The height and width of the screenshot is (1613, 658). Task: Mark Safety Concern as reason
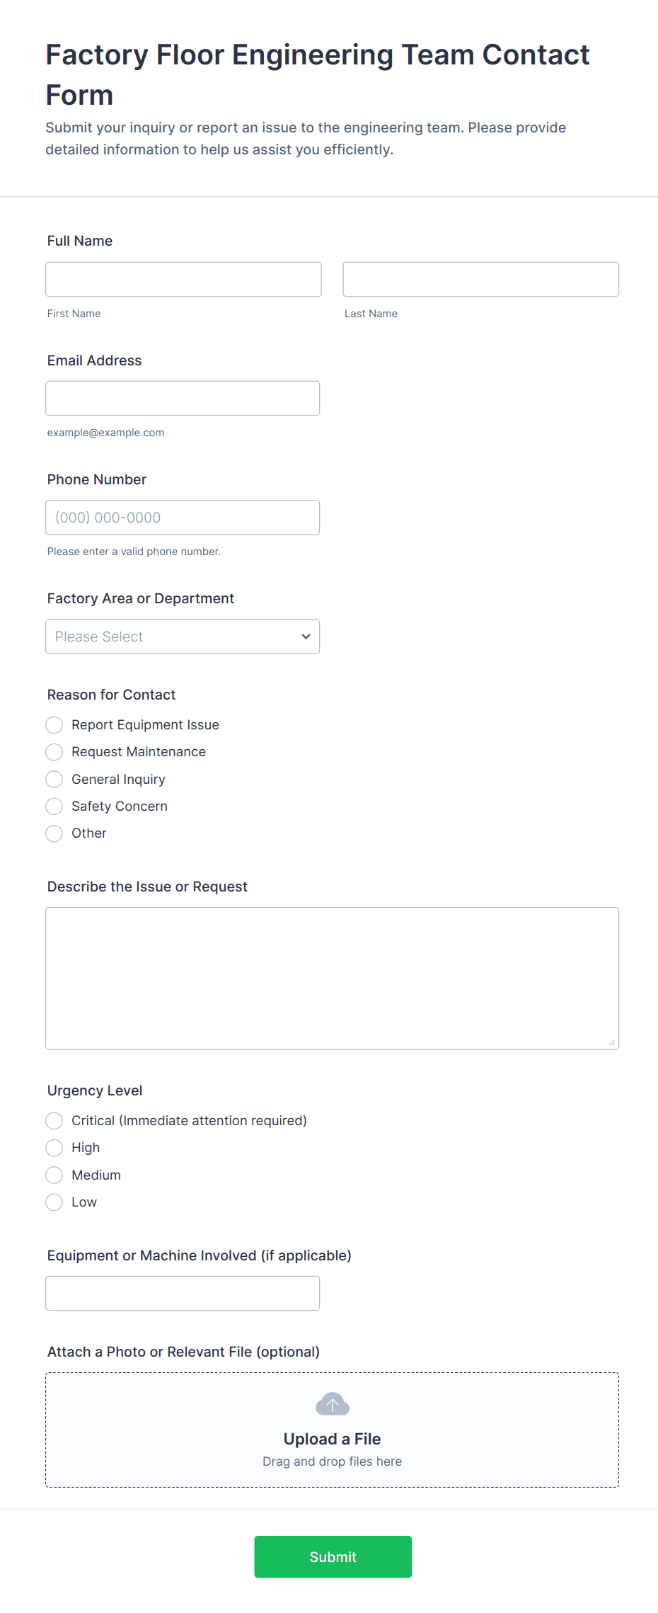pyautogui.click(x=54, y=806)
